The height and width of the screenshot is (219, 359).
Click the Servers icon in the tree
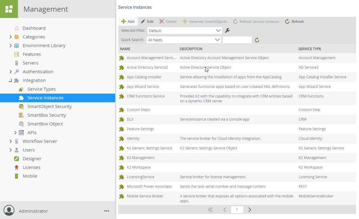pyautogui.click(x=16, y=63)
